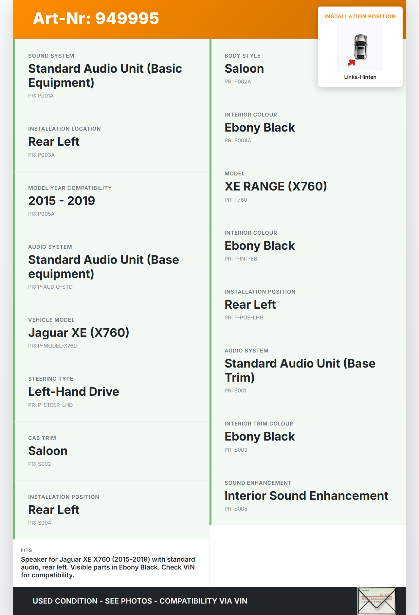Select the Standard Audio Unit (Base Trim) entry
Image resolution: width=419 pixels, height=615 pixels.
click(x=300, y=370)
